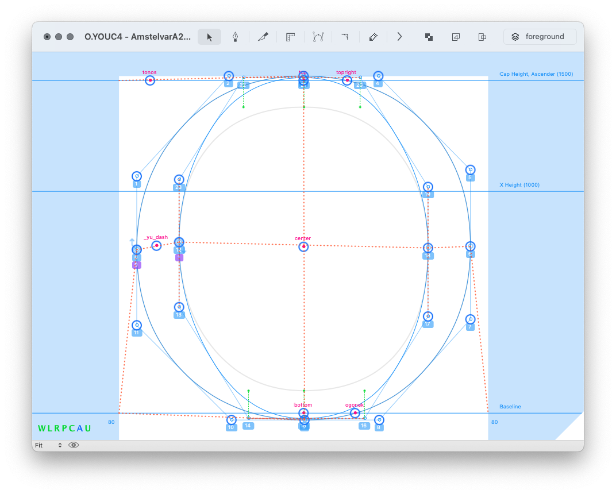Screen dimensions: 616x494
Task: Toggle the green W indicator letter
Action: 41,429
